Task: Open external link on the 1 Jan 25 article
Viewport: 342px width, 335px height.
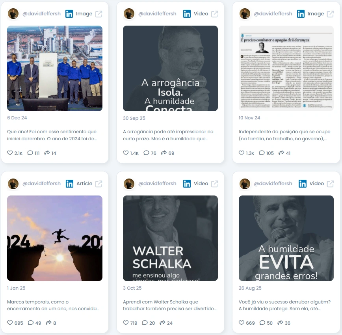Action: tap(99, 184)
